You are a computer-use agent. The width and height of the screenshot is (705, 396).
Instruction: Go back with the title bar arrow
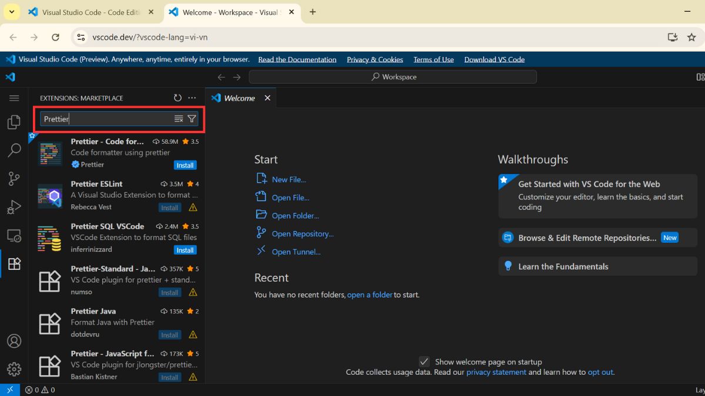[x=221, y=77]
